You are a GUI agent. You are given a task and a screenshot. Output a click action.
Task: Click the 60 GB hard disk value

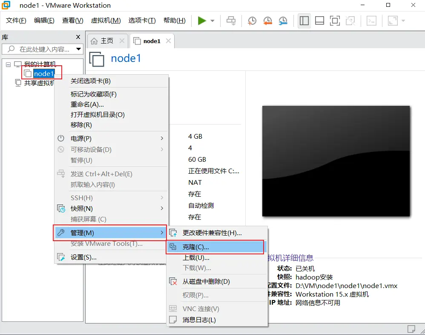(x=197, y=160)
